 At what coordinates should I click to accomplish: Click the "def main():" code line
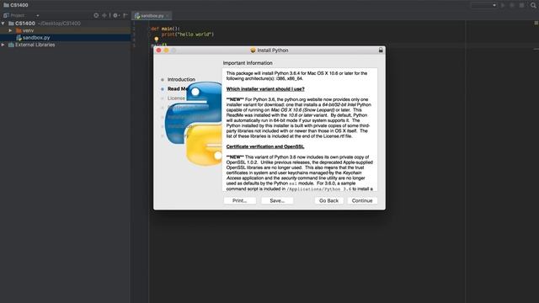[165, 29]
